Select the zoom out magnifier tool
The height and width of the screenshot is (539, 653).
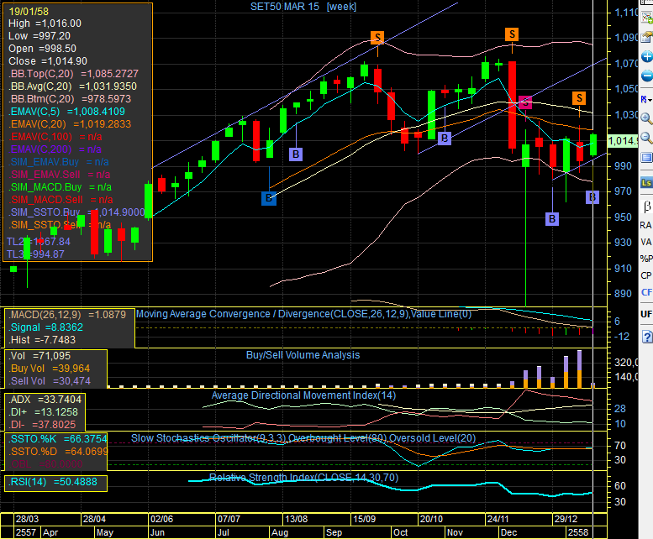click(646, 137)
